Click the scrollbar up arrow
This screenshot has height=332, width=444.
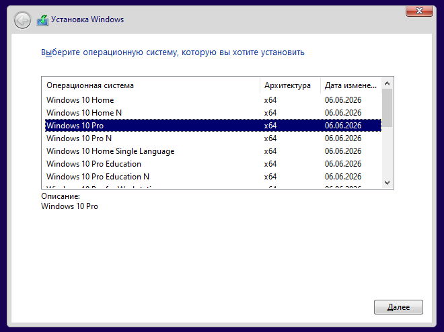pyautogui.click(x=387, y=83)
